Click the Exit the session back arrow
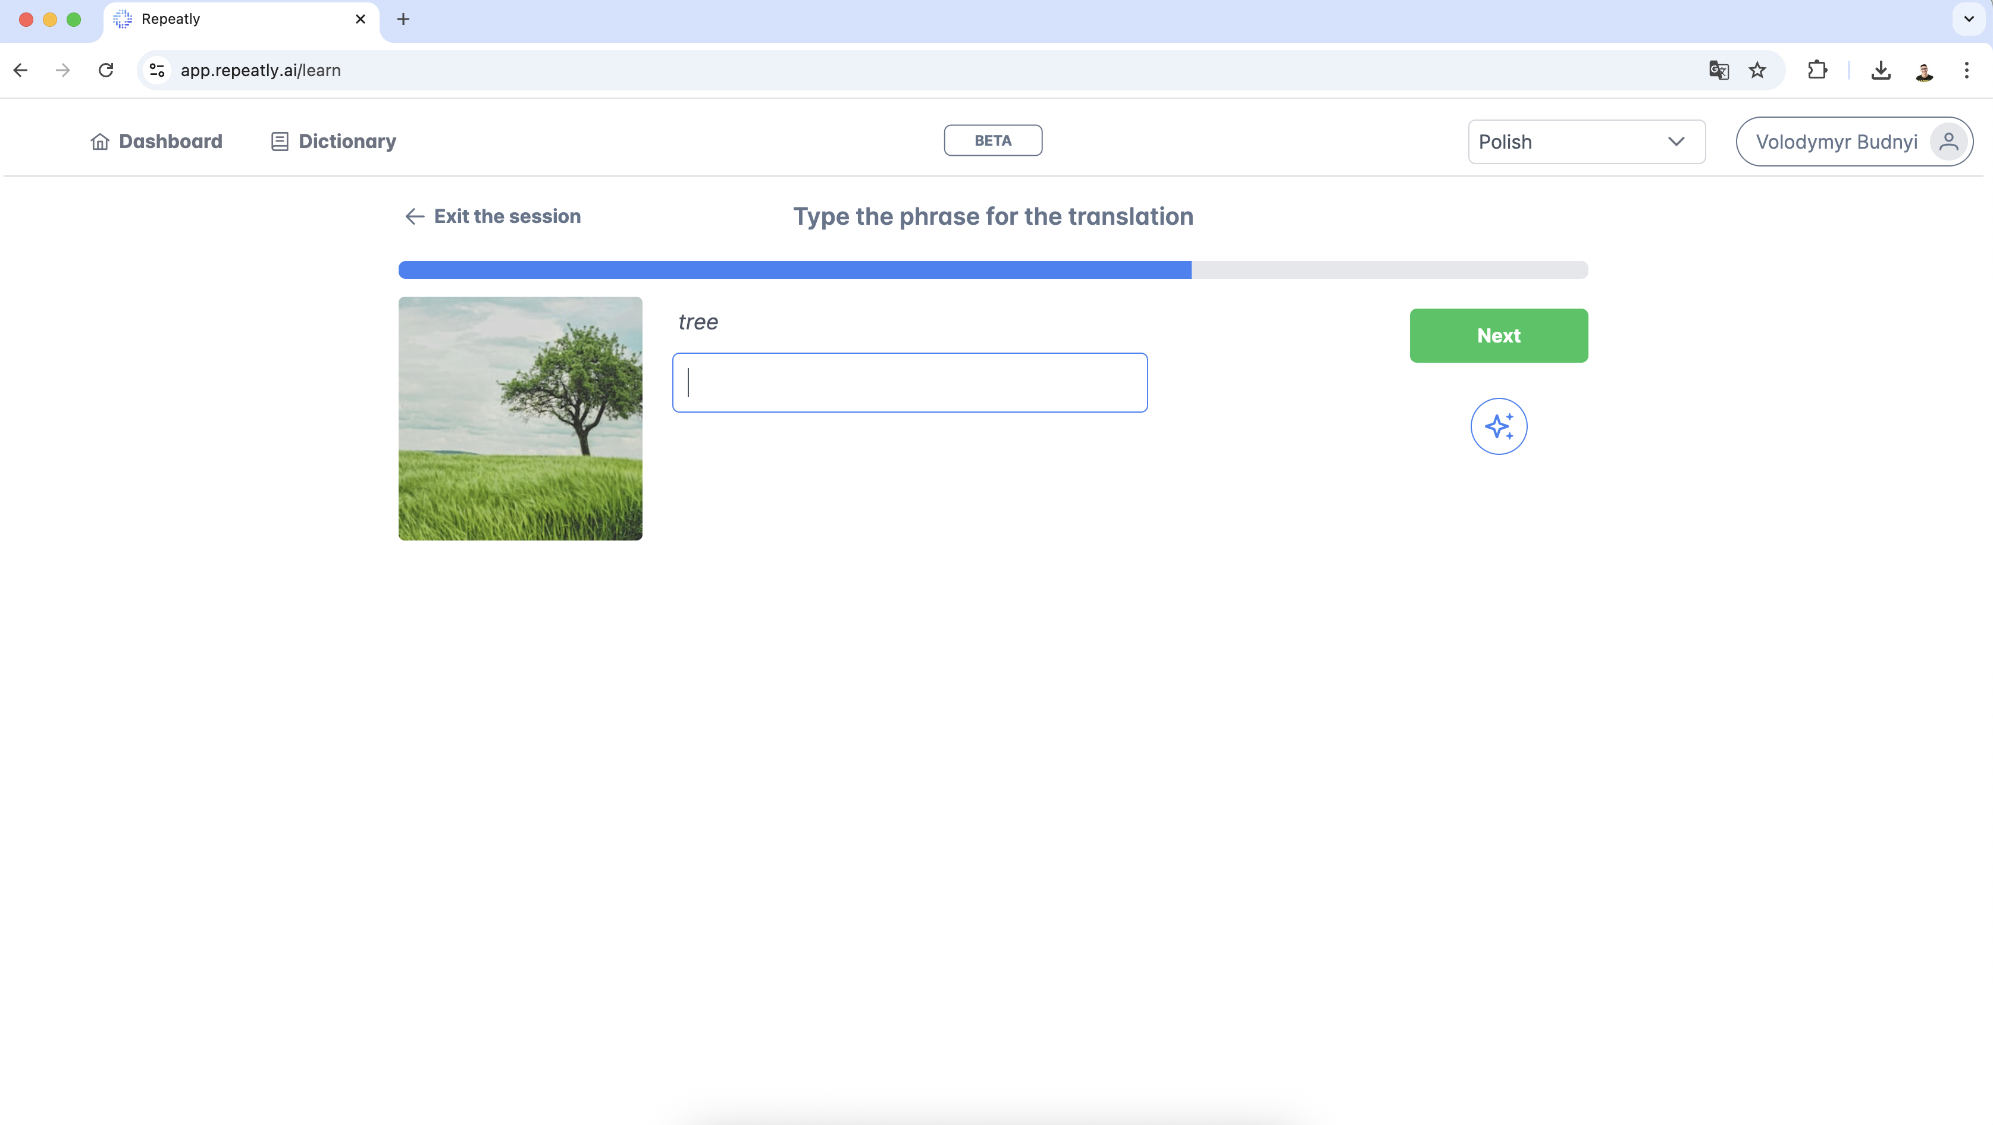 (x=415, y=216)
